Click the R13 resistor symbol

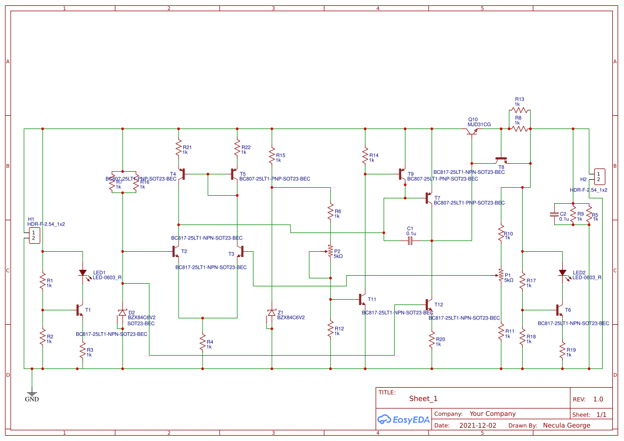click(x=520, y=110)
